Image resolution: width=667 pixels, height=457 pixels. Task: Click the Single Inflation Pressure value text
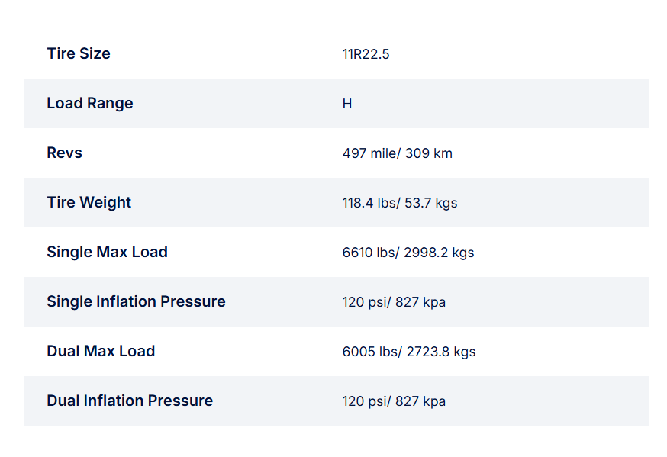(394, 302)
